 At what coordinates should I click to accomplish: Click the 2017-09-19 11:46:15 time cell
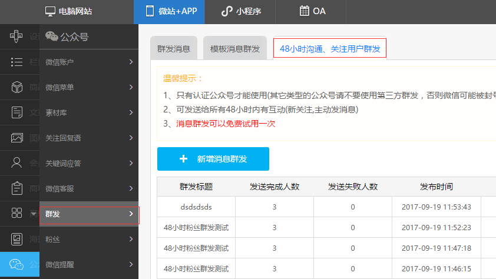tap(437, 268)
